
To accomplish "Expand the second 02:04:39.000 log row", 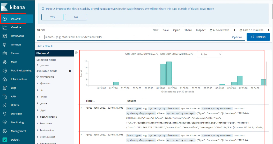I will (81, 135).
